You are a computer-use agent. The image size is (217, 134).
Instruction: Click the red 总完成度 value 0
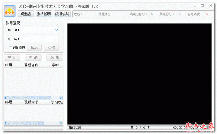coord(207,14)
